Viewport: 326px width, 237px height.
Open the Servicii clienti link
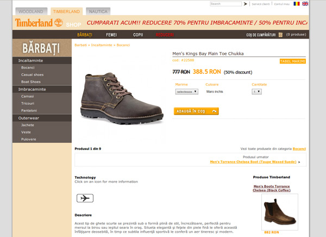(261, 4)
